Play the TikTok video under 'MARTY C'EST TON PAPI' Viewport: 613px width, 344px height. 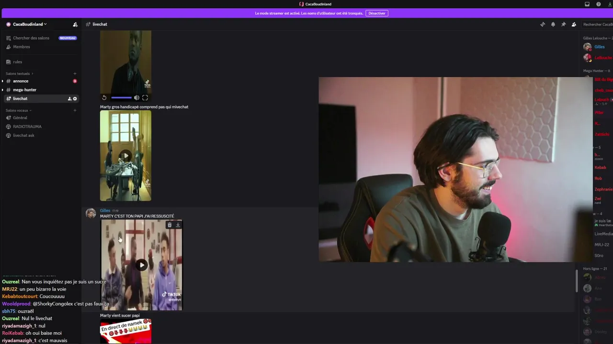tap(141, 265)
